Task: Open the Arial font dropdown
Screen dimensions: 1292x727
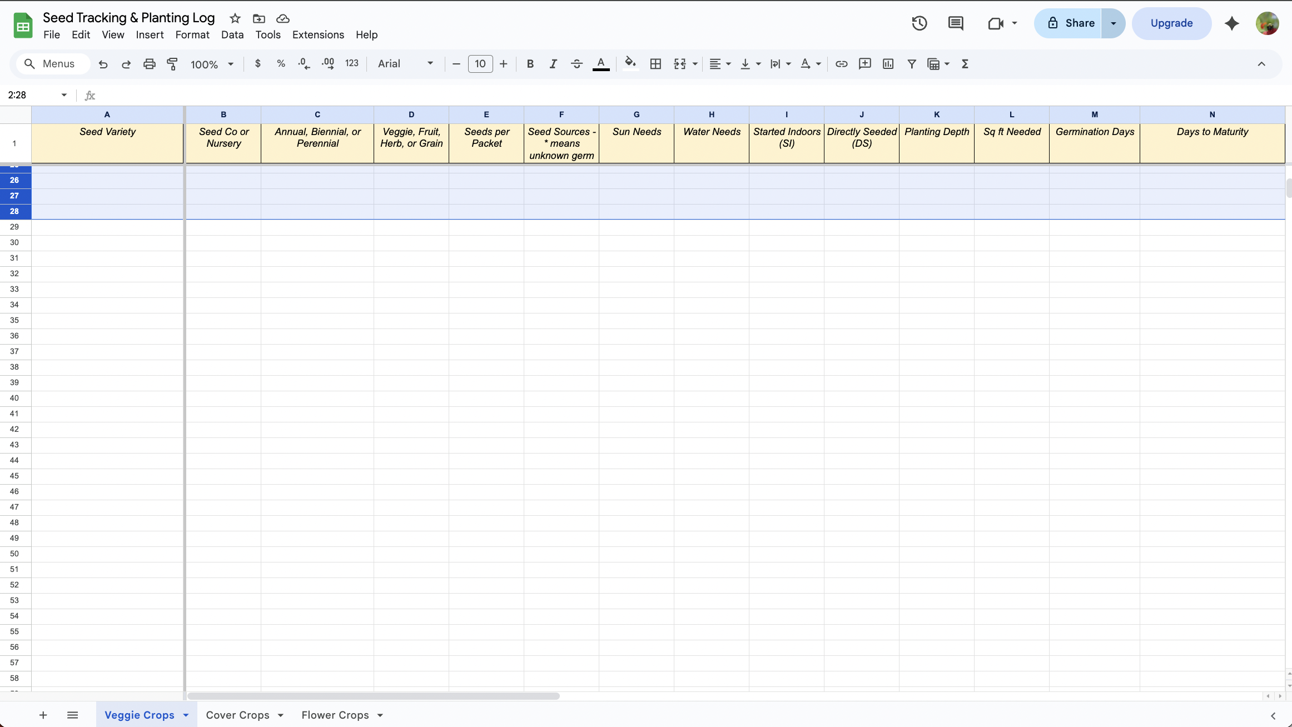Action: [405, 64]
